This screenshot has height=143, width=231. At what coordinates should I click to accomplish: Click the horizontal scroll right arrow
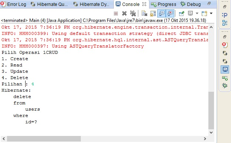click(205, 139)
